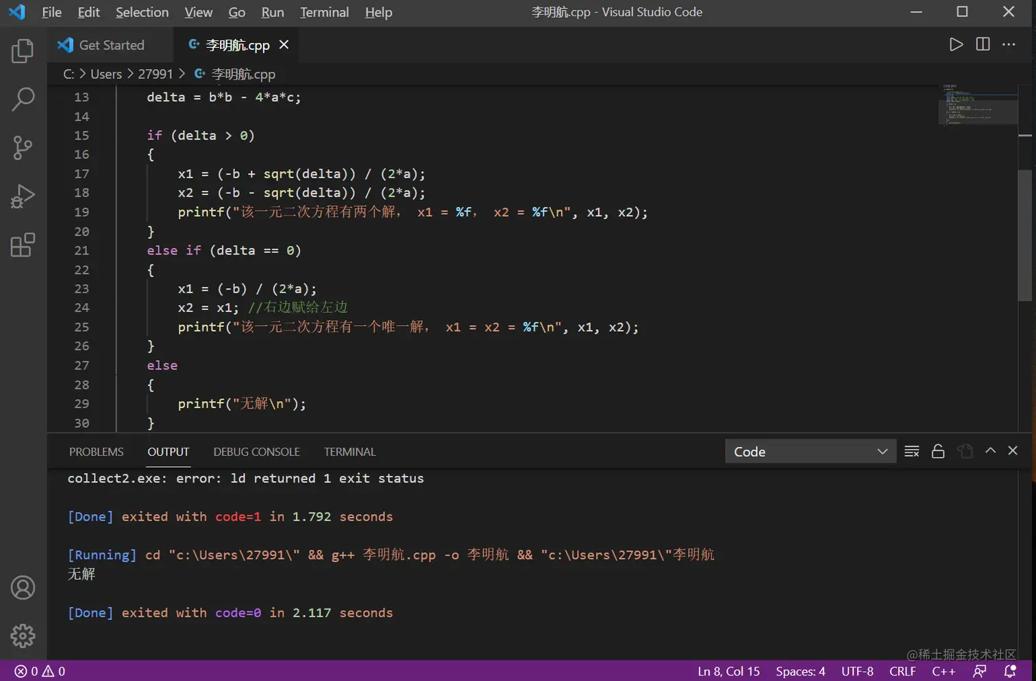Open the Search view in the activity bar
Viewport: 1036px width, 681px height.
pyautogui.click(x=23, y=99)
